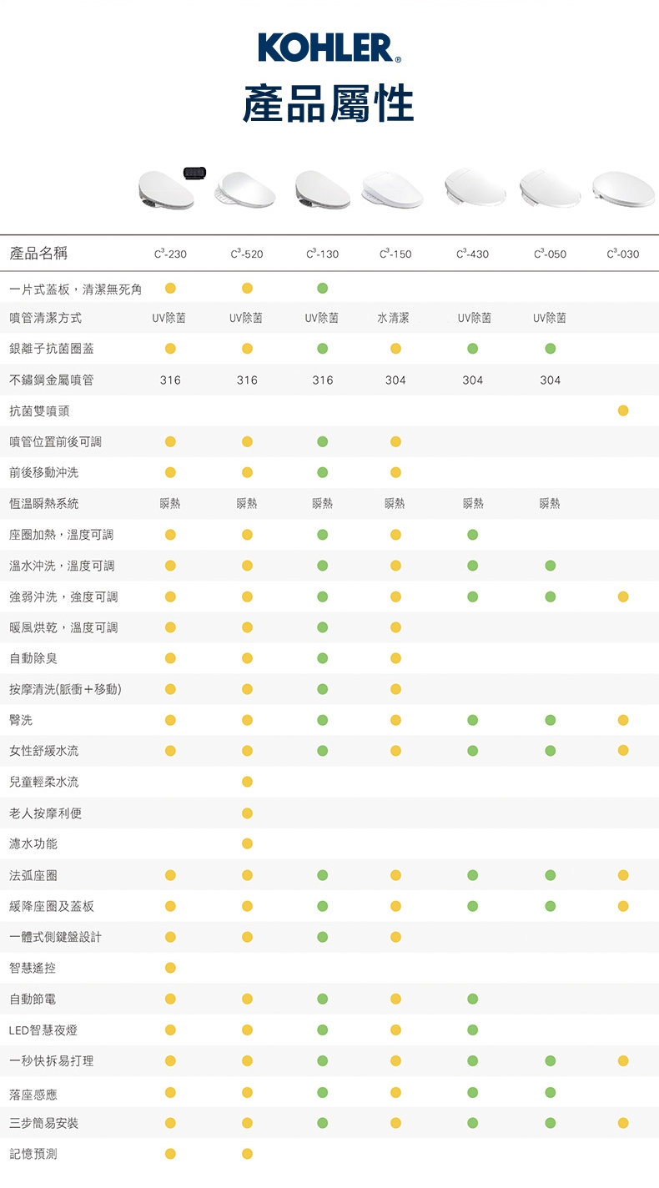Click the 恆溫瞬熱系統 row label
Viewport: 659px width, 1188px height.
(x=44, y=503)
